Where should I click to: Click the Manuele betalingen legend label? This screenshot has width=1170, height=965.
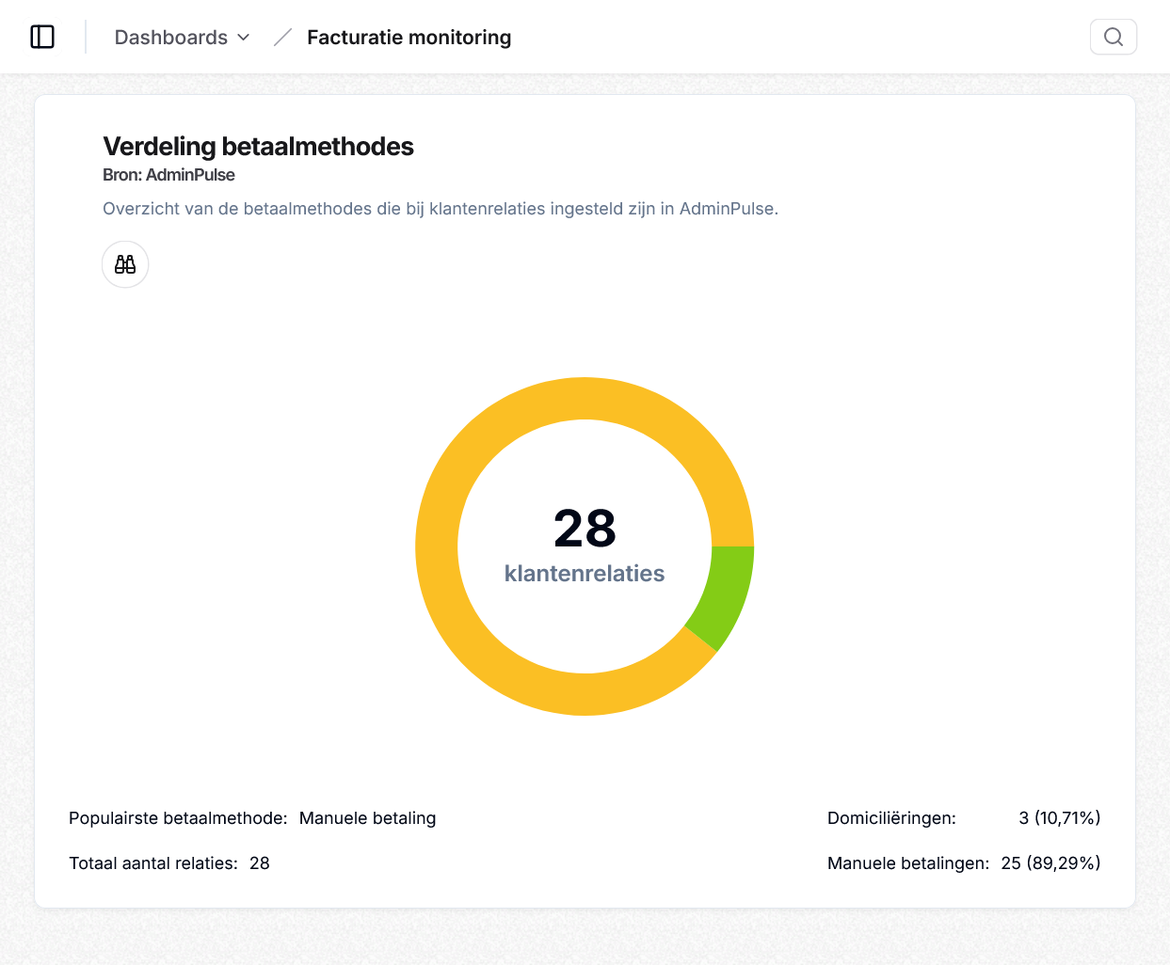(907, 863)
